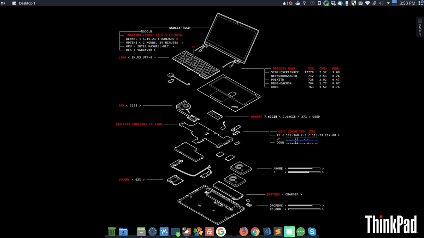This screenshot has width=424, height=238.
Task: Open the notifications icon by the clock
Action: tap(420, 3)
